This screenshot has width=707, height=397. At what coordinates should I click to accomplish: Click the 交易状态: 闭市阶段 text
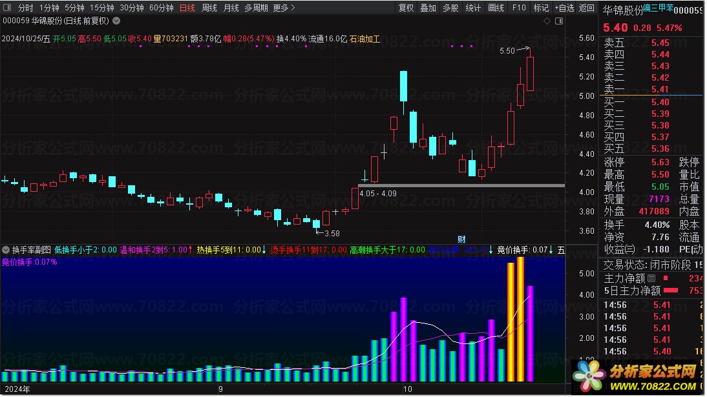[x=647, y=265]
